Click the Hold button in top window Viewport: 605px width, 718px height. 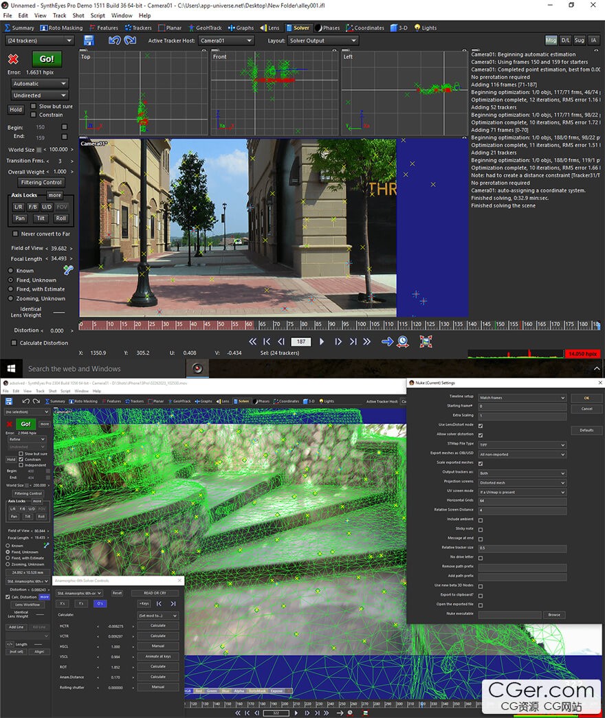(16, 110)
